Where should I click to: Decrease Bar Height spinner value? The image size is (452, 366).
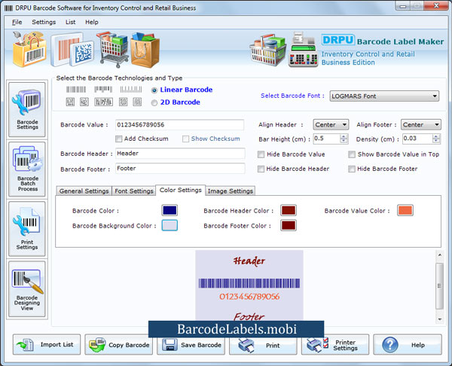pos(344,141)
